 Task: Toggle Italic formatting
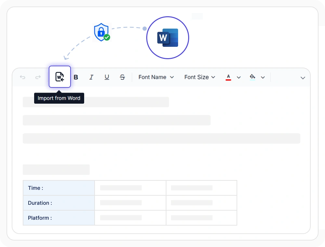click(91, 77)
